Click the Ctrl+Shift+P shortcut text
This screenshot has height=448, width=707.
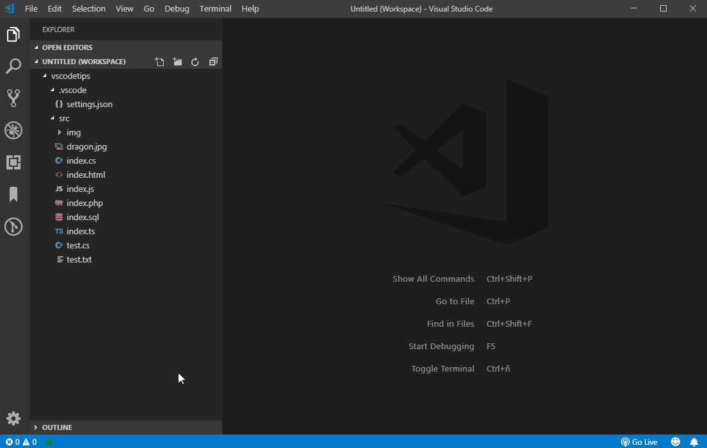click(x=509, y=279)
